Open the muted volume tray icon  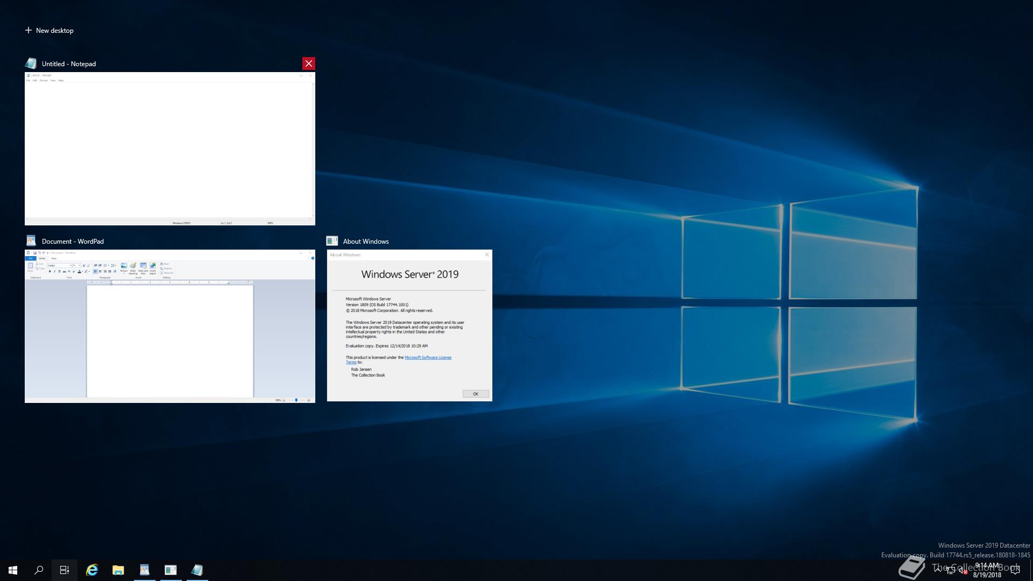tap(964, 571)
